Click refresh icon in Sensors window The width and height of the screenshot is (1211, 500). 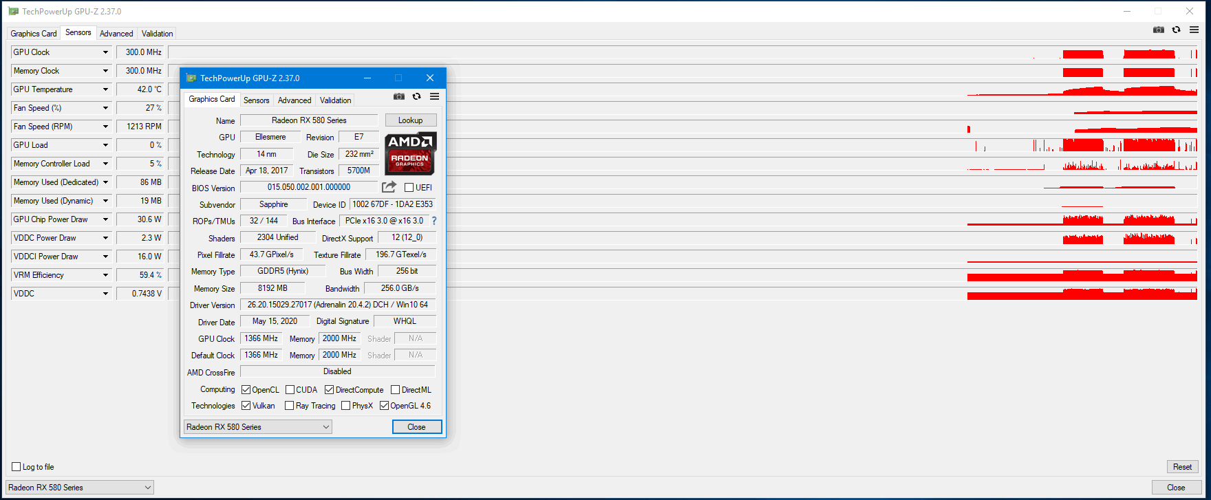[1176, 30]
